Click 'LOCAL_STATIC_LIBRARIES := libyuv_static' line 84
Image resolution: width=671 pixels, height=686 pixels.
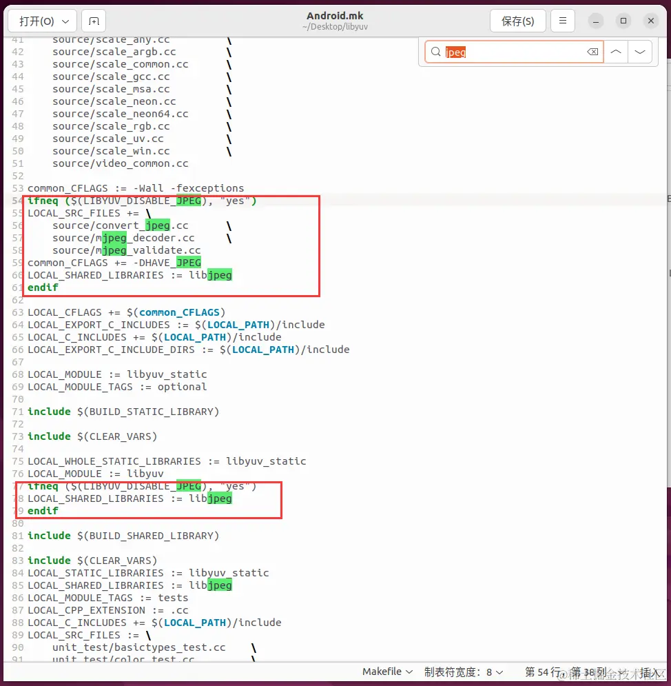(x=148, y=573)
